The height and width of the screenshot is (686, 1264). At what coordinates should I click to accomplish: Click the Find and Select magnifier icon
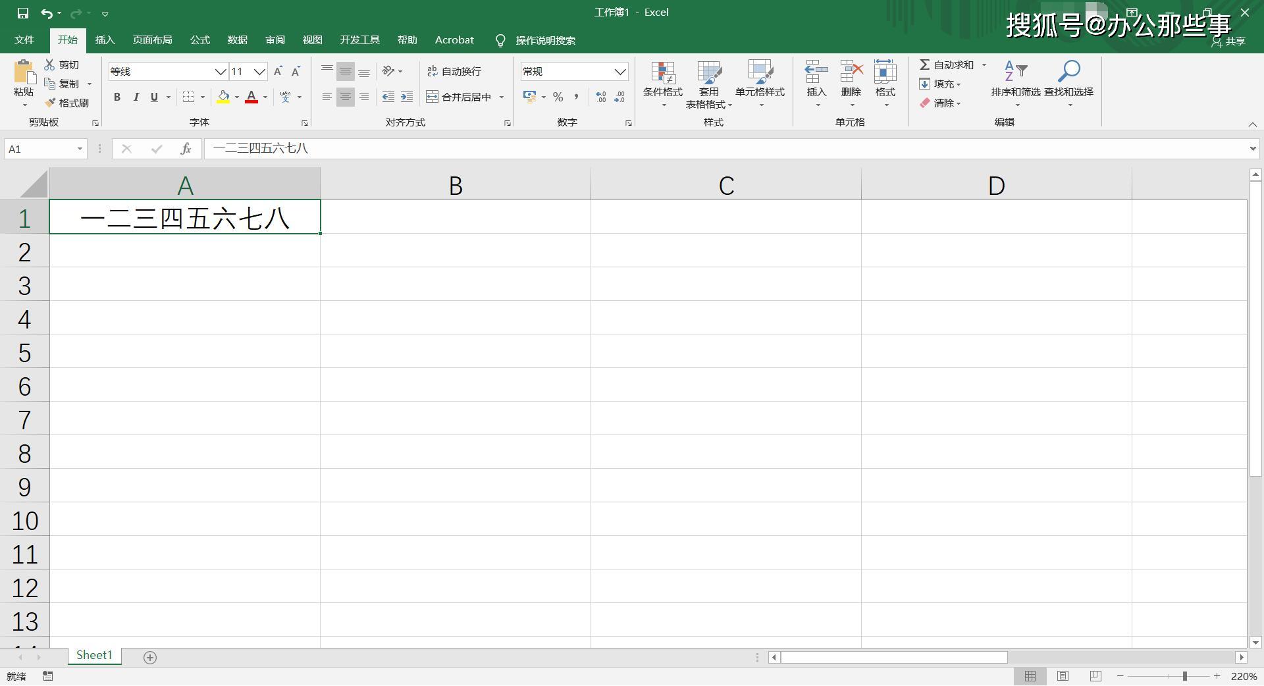coord(1068,71)
